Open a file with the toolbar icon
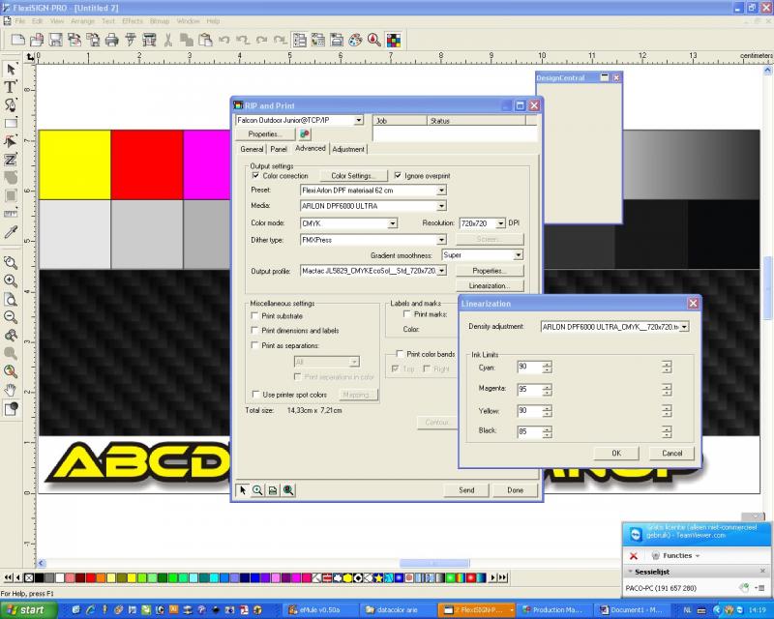The height and width of the screenshot is (619, 774). tap(37, 40)
